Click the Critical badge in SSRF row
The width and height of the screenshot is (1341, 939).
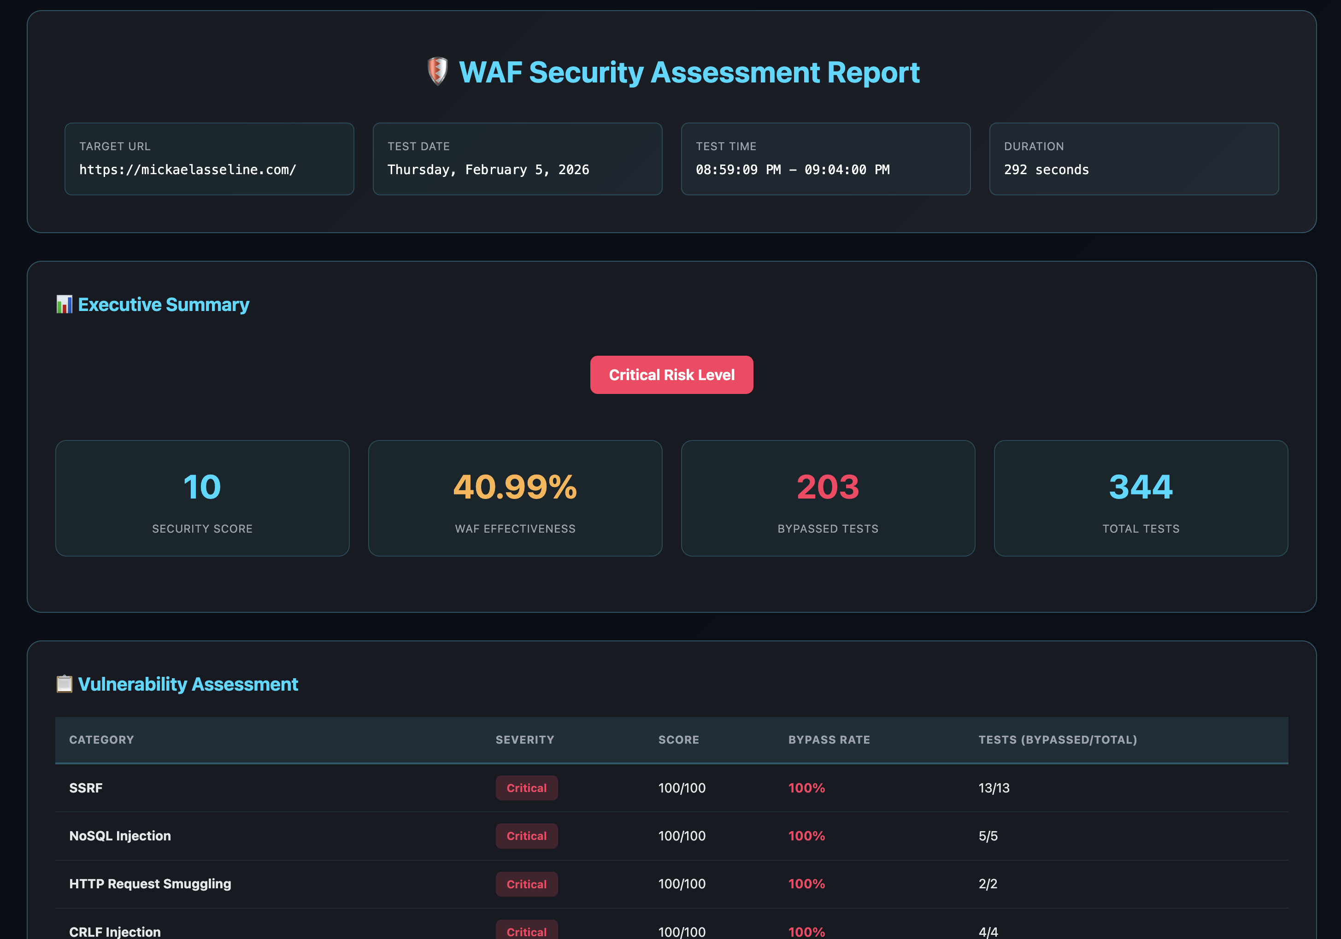click(x=526, y=788)
